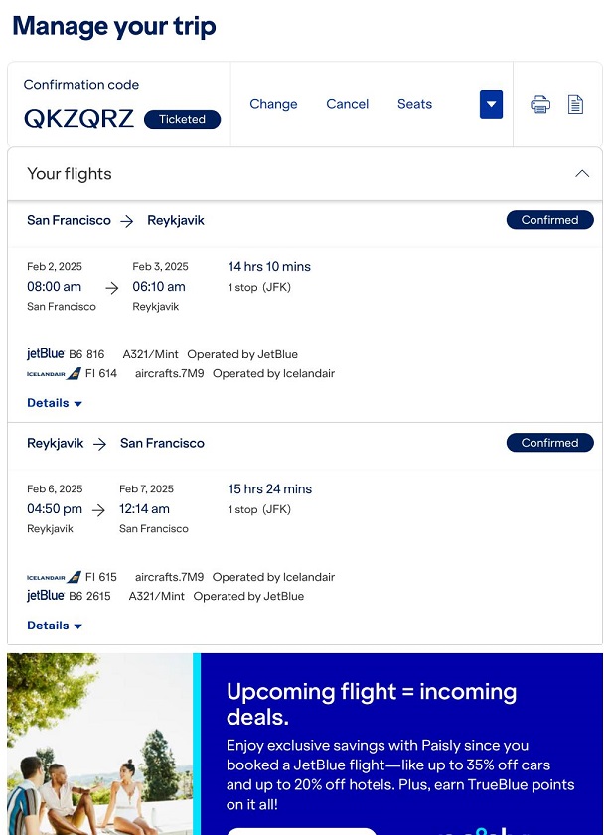Open the blue dropdown arrow button
This screenshot has height=835, width=610.
pyautogui.click(x=491, y=104)
